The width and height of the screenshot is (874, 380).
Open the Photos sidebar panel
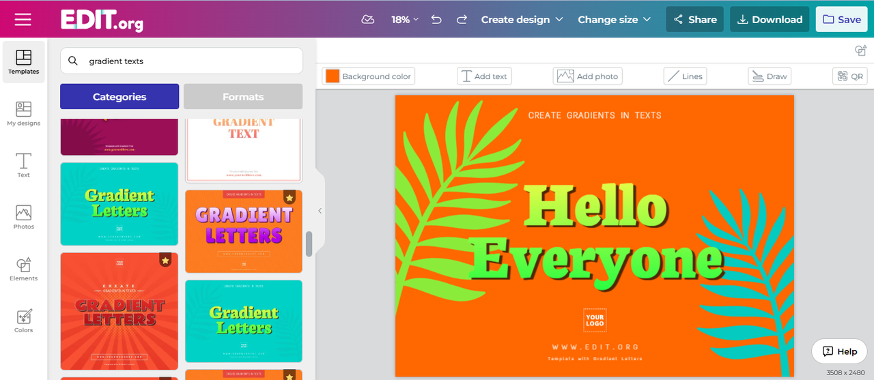(x=24, y=217)
